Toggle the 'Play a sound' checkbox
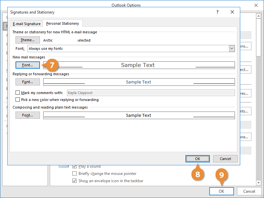Viewport: 264px width, 198px height. (75, 167)
